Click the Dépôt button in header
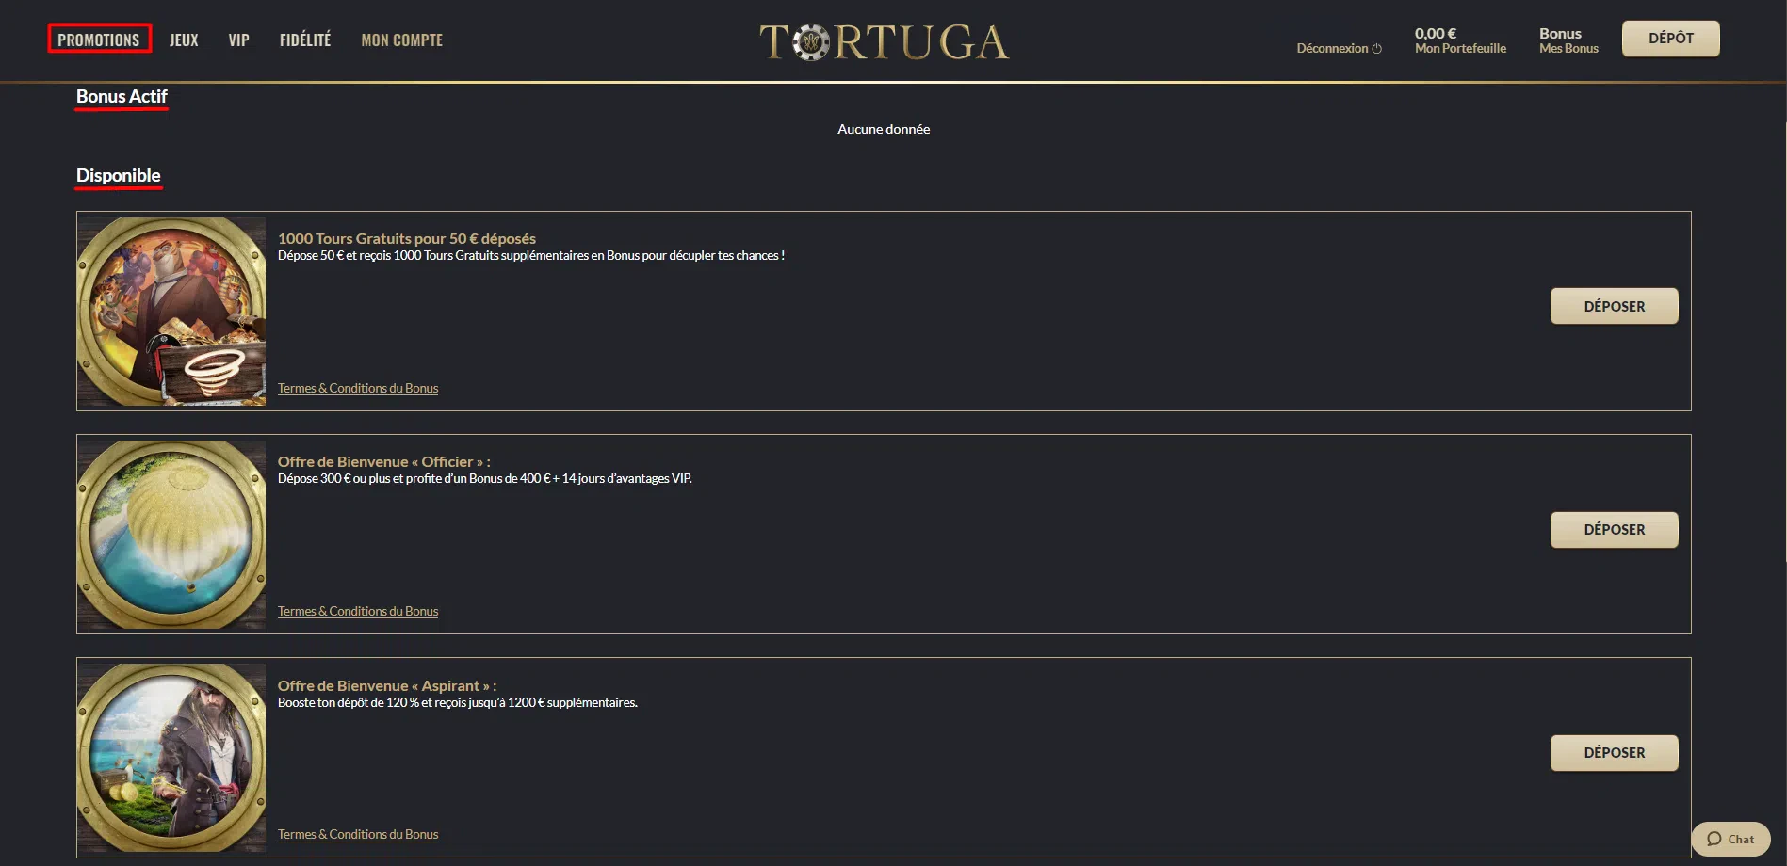This screenshot has height=866, width=1787. 1670,39
